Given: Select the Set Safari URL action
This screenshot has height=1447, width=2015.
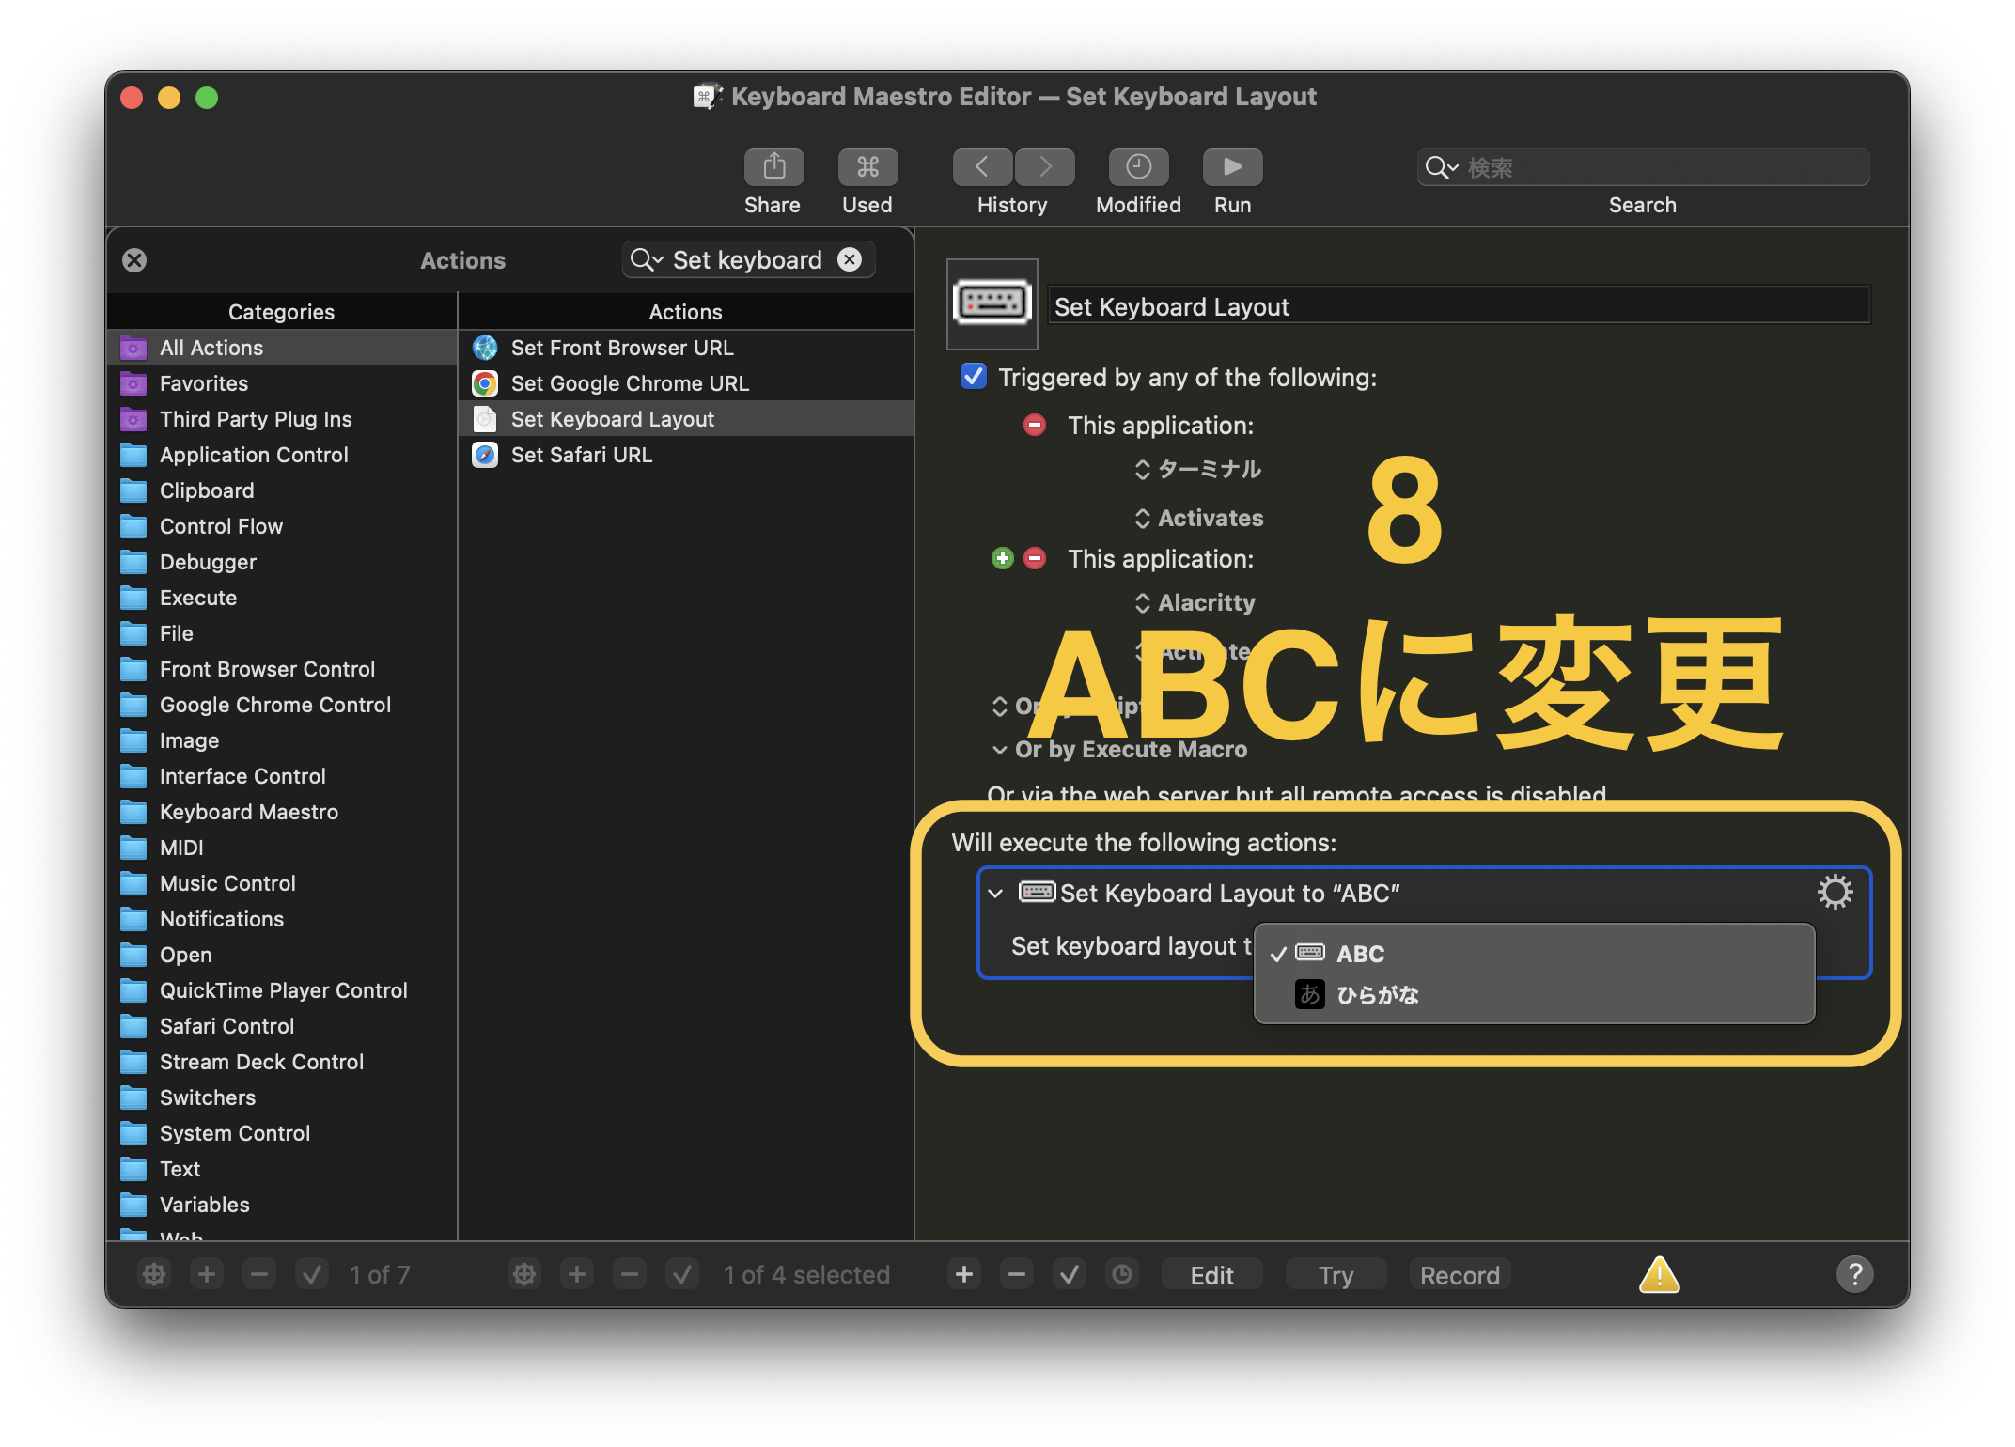Looking at the screenshot, I should (x=581, y=455).
